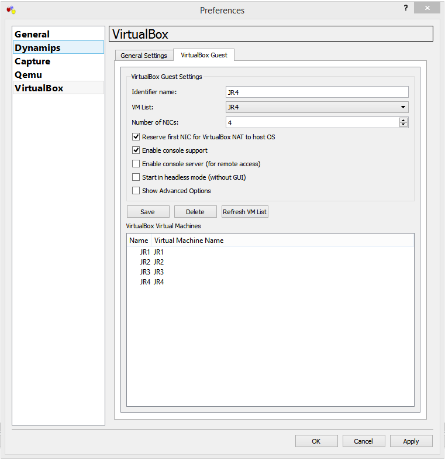The width and height of the screenshot is (445, 460).
Task: Check Start in headless mode
Action: pyautogui.click(x=136, y=177)
